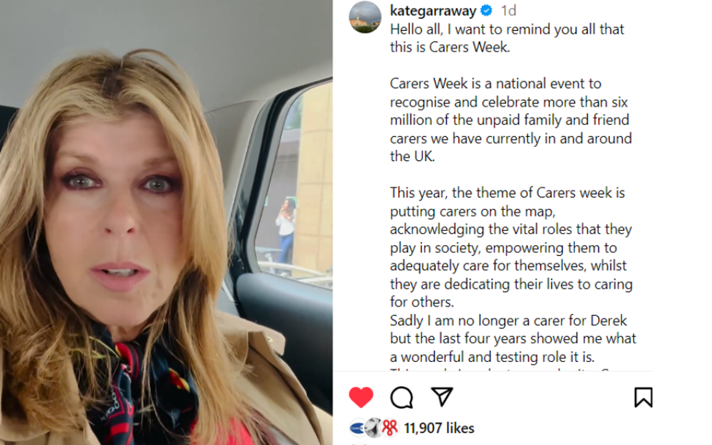
Task: View the 11,907 likes list
Action: coord(439,428)
